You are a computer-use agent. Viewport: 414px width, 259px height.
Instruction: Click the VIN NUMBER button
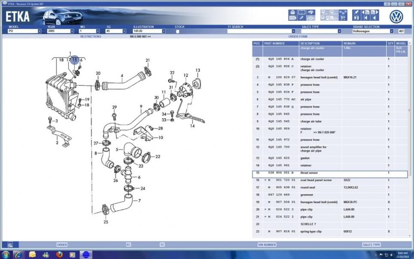coord(267,245)
